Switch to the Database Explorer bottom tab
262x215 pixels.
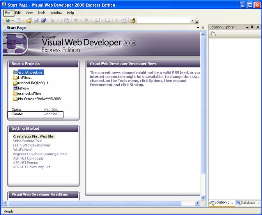[248, 203]
